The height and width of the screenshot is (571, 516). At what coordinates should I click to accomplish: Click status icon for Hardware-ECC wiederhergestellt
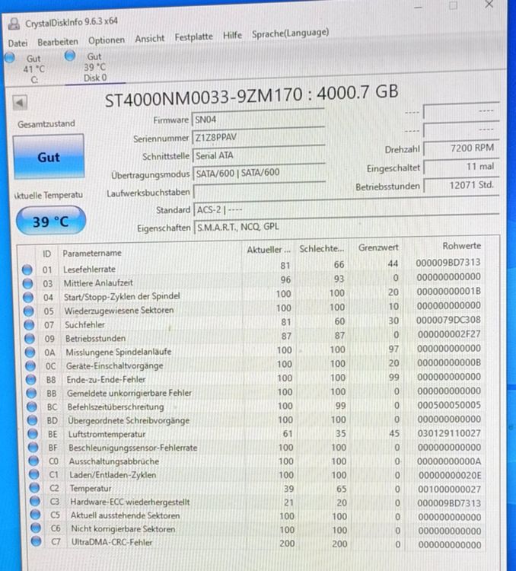point(34,502)
